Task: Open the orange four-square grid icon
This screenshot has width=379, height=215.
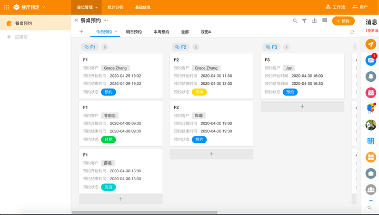Action: (x=371, y=157)
